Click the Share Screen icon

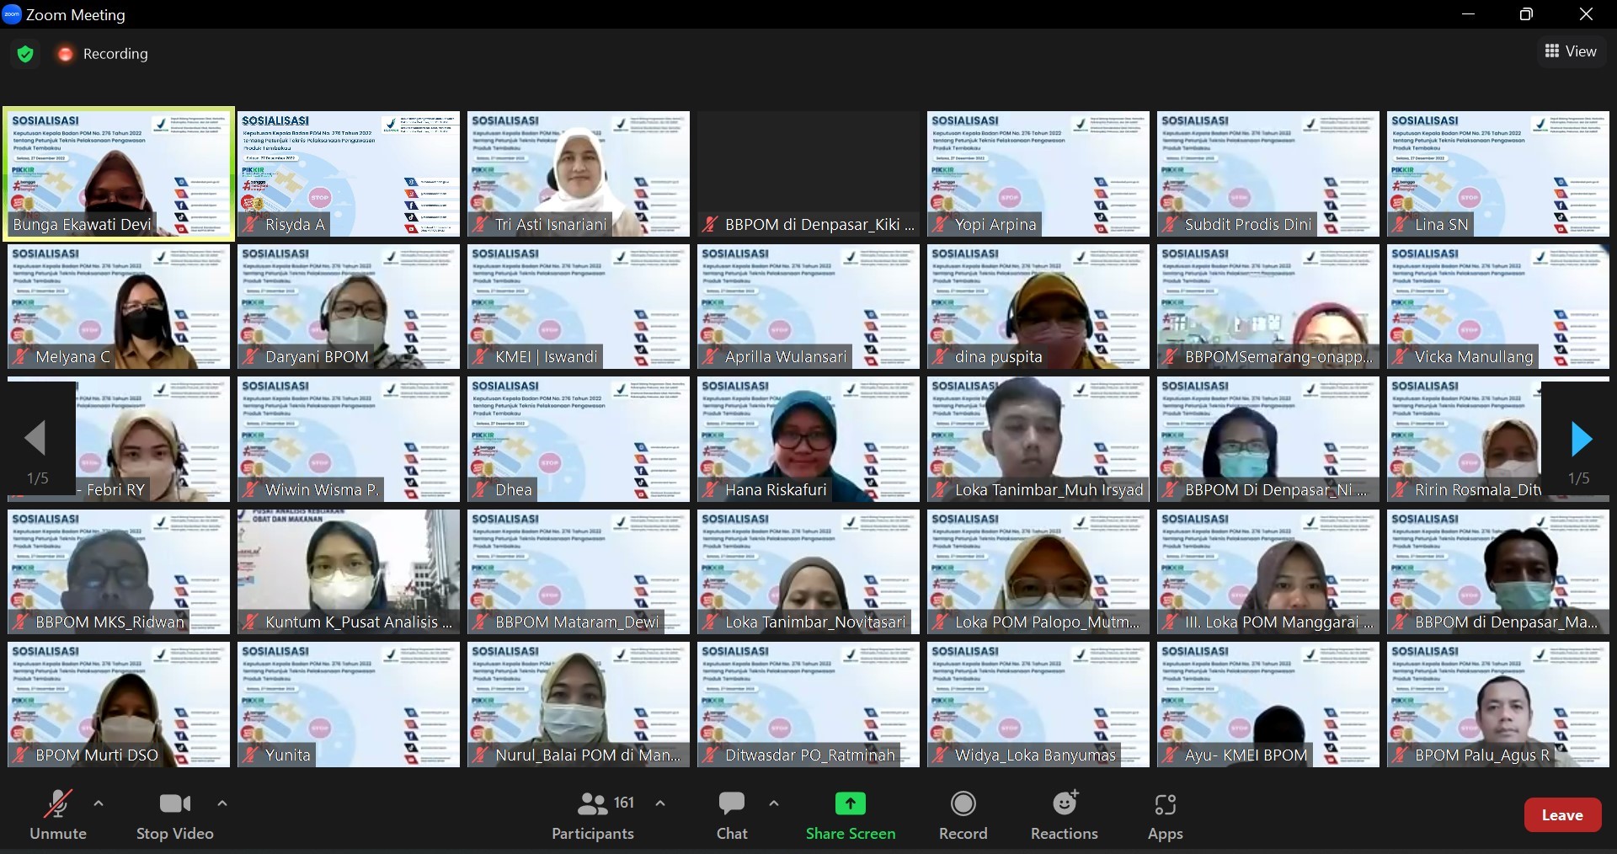tap(850, 804)
